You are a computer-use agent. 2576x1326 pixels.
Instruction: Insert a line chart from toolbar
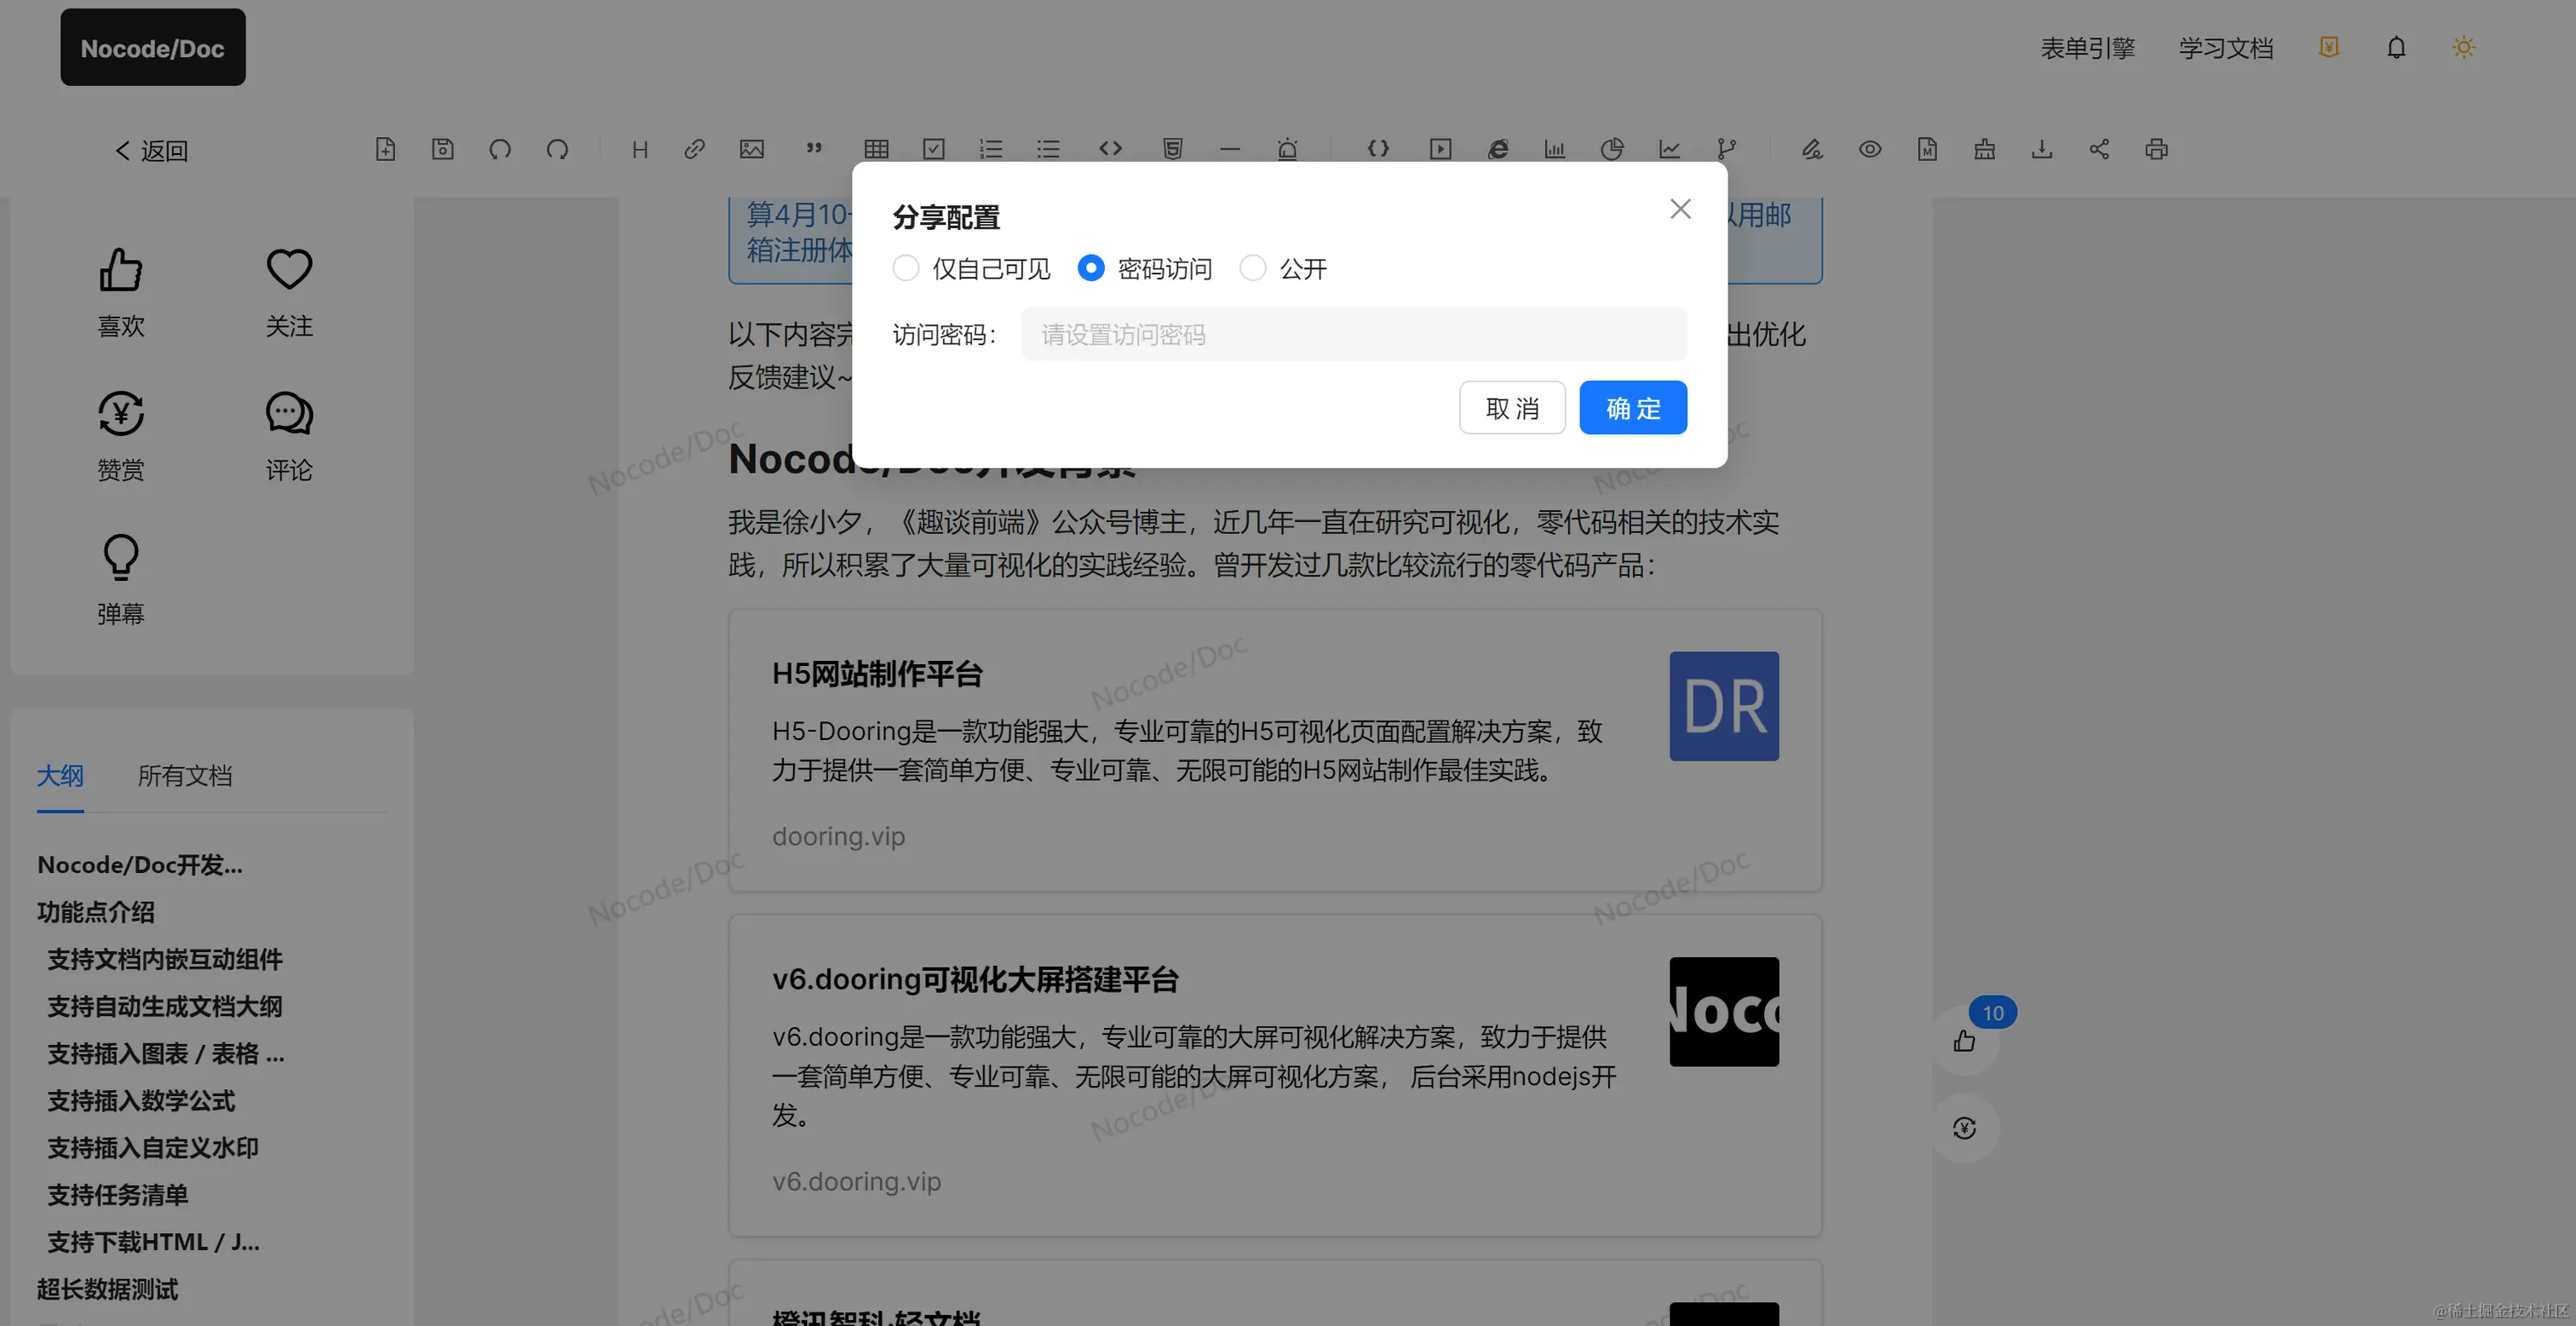tap(1670, 149)
